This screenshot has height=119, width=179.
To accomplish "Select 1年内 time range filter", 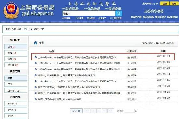I will 16,116.
